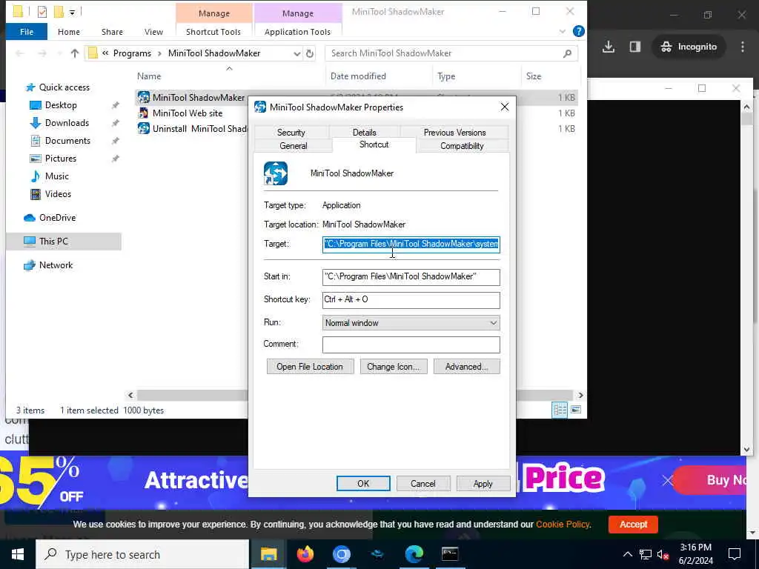Image resolution: width=759 pixels, height=569 pixels.
Task: Click the Open File Location button
Action: coord(310,366)
